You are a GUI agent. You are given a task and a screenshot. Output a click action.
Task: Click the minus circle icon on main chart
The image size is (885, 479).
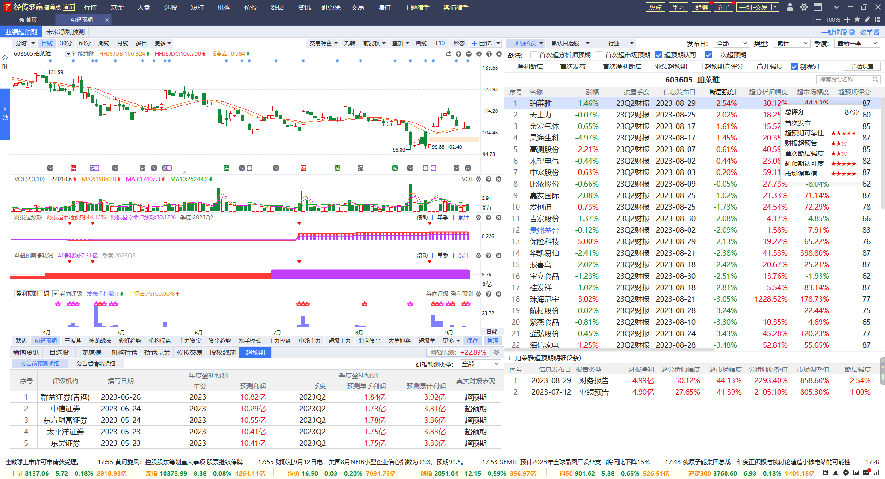click(x=469, y=54)
